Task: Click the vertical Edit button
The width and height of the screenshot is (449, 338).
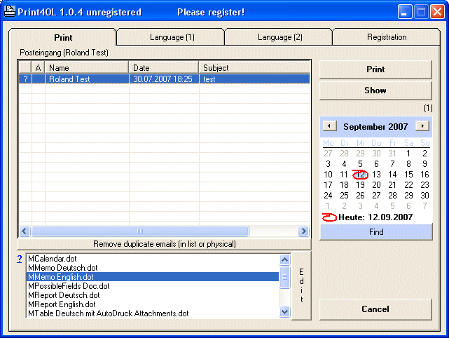Action: [x=301, y=285]
